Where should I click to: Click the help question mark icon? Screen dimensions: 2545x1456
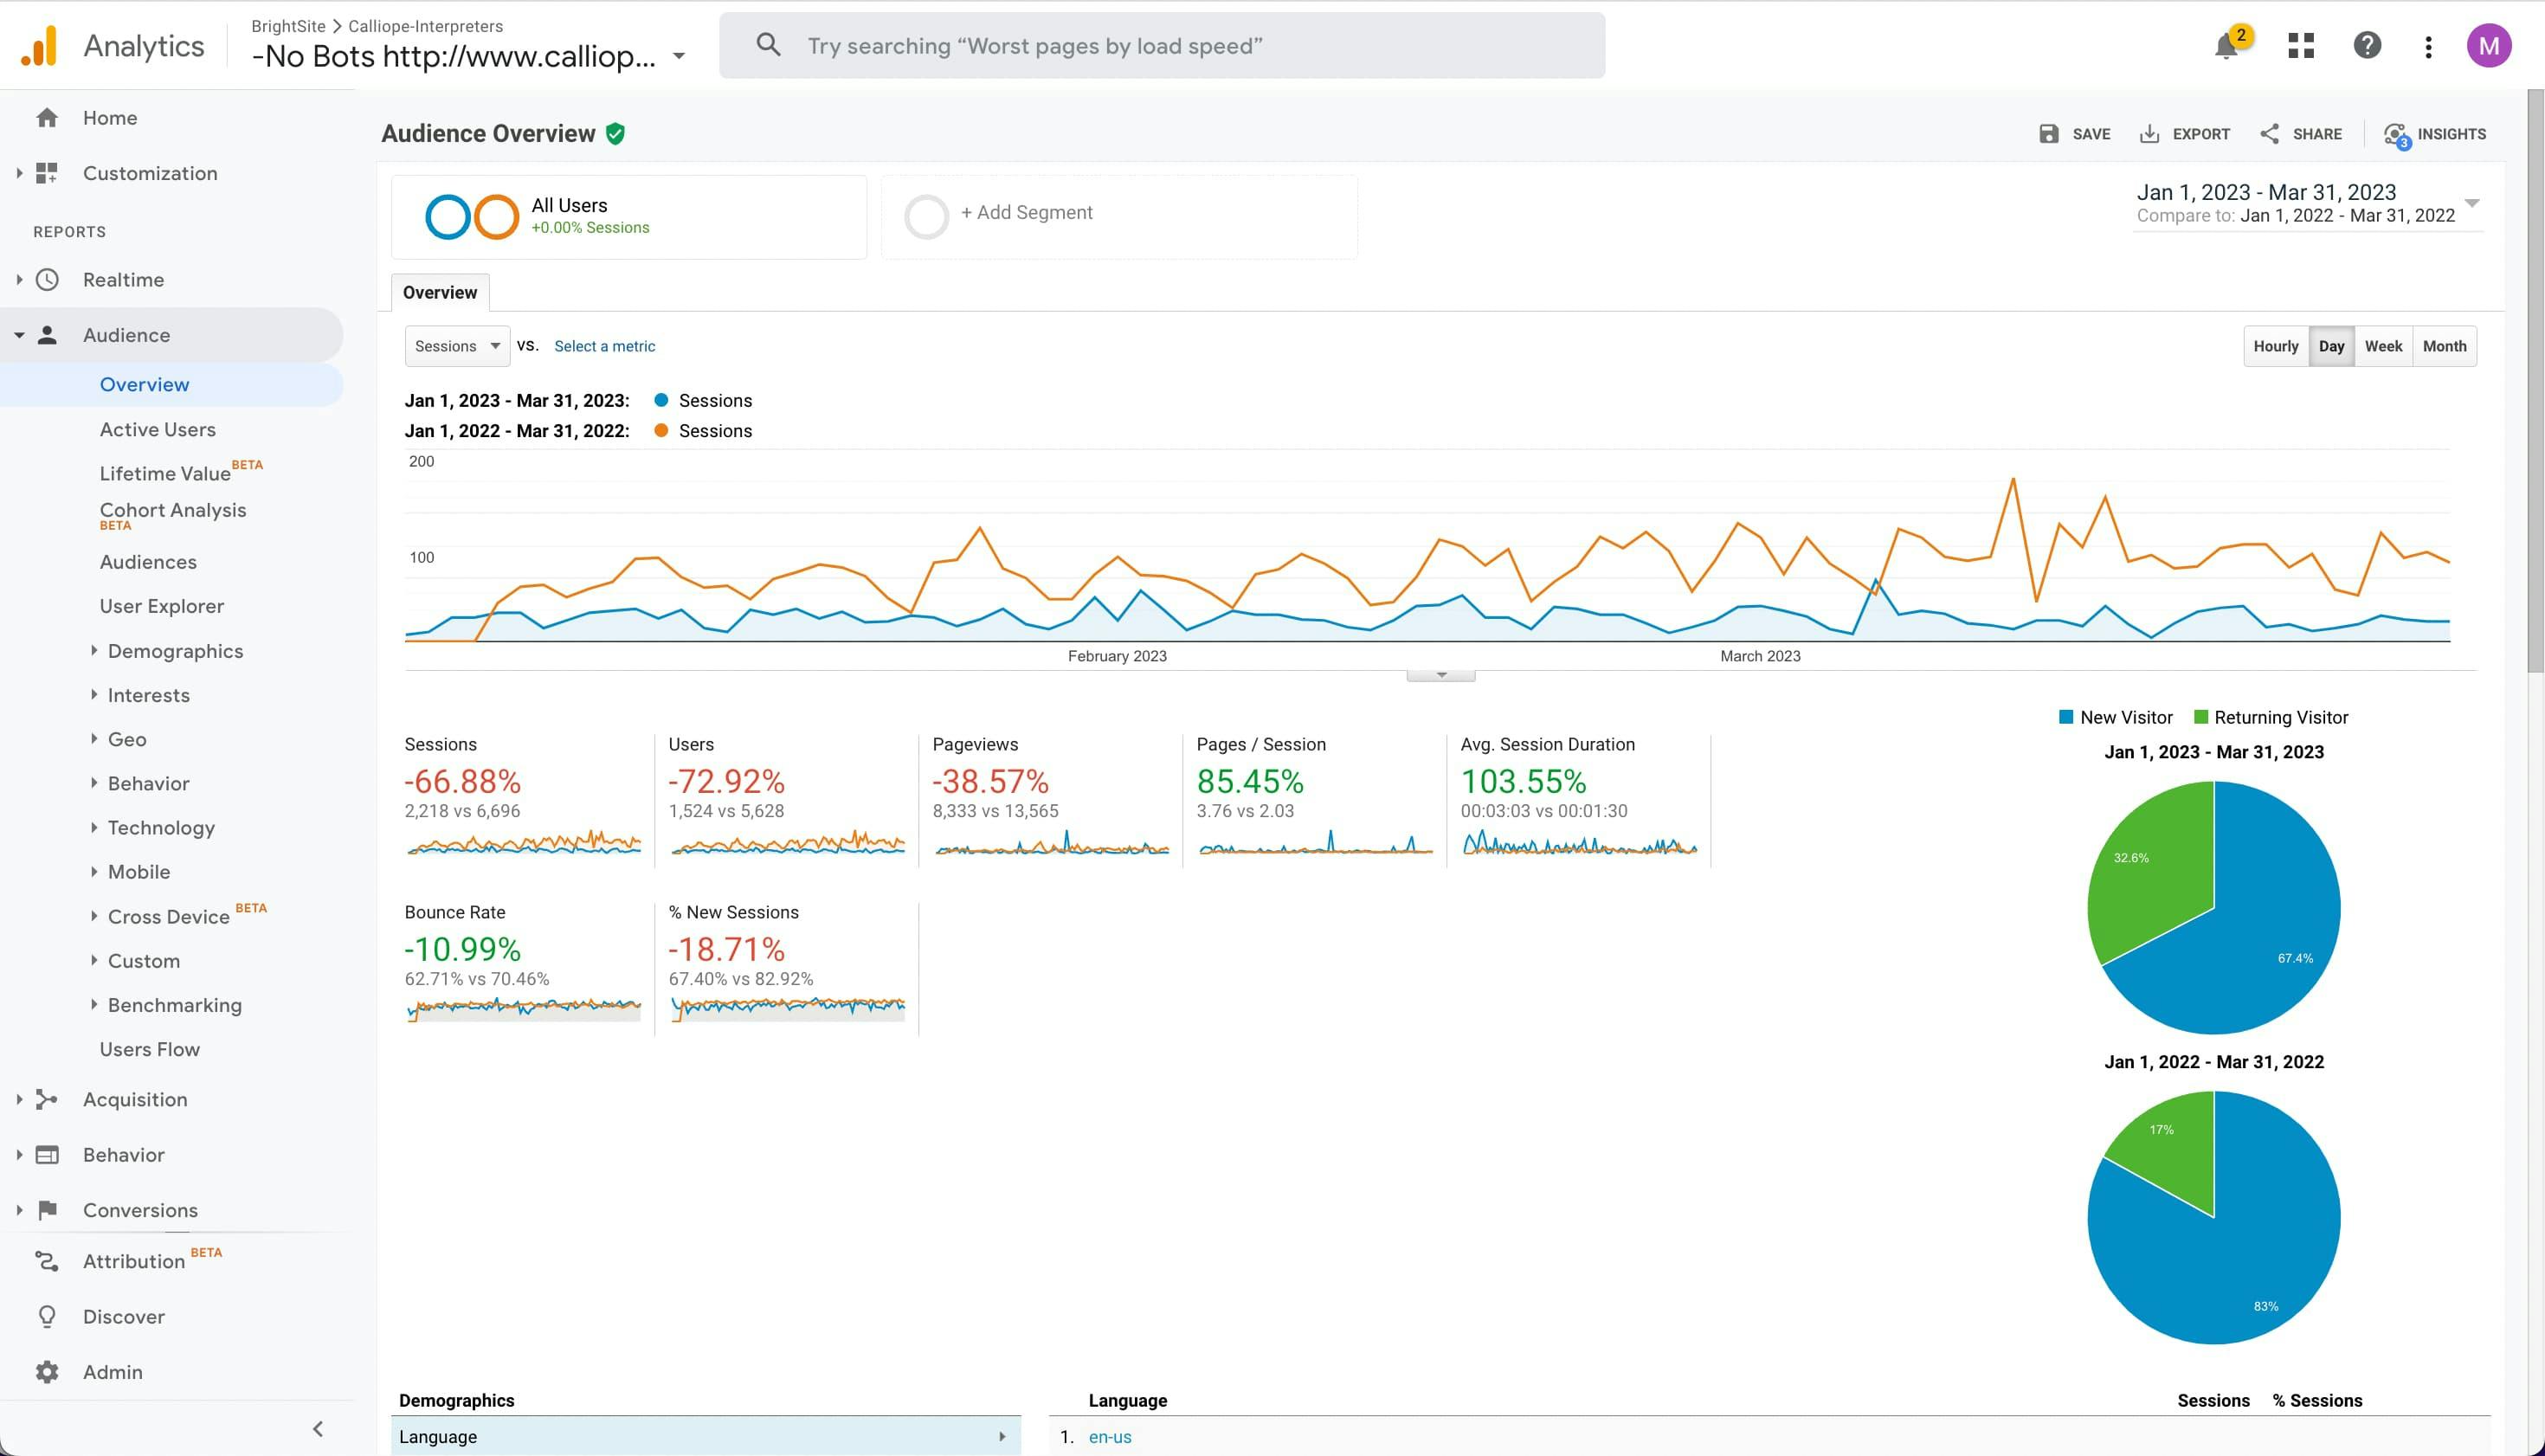[2367, 46]
